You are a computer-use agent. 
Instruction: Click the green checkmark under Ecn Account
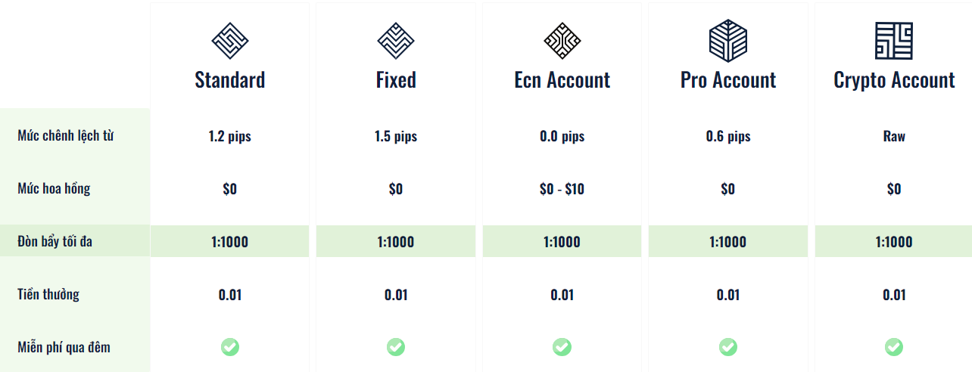562,347
